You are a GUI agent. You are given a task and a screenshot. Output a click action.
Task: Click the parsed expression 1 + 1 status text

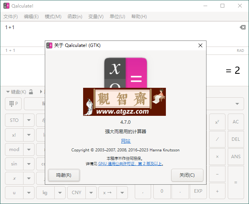pos(10,50)
